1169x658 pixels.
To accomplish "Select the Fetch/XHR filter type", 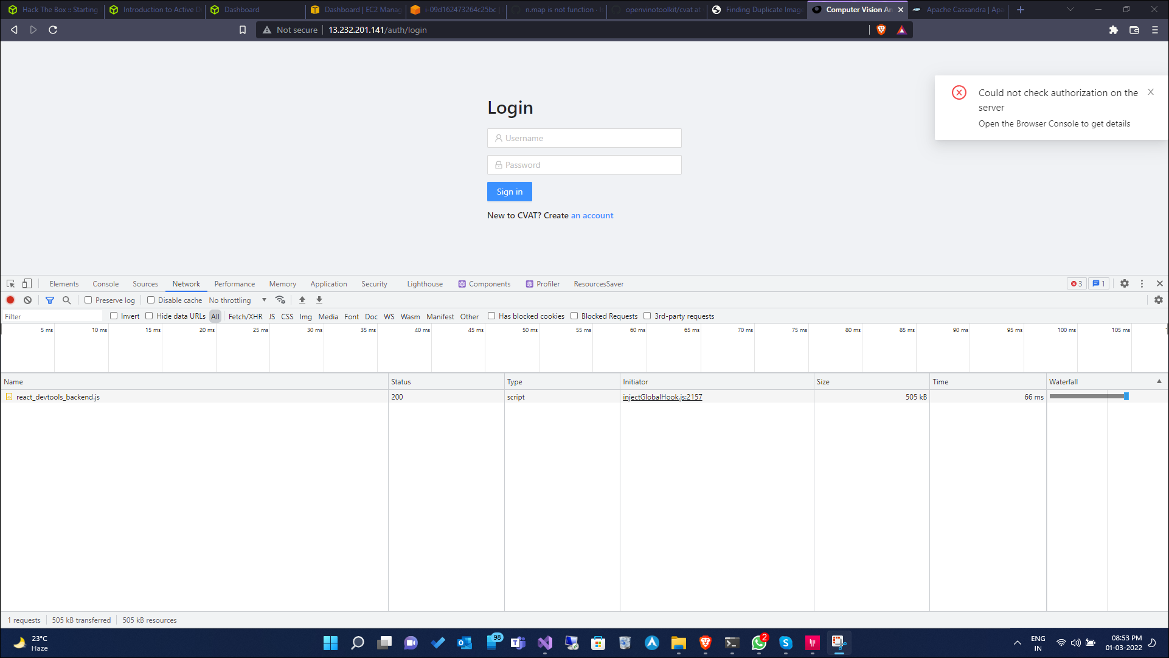I will click(245, 316).
